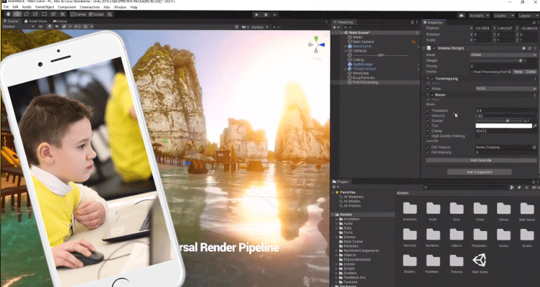Toggle the Center pivot button
Screen dimensions: 540x287
78,14
